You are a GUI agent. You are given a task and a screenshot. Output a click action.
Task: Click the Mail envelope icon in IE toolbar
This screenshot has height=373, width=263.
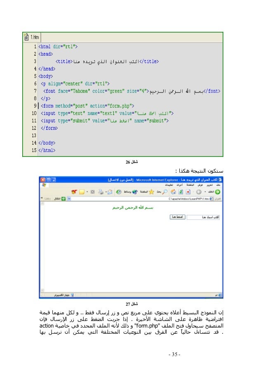(110, 192)
